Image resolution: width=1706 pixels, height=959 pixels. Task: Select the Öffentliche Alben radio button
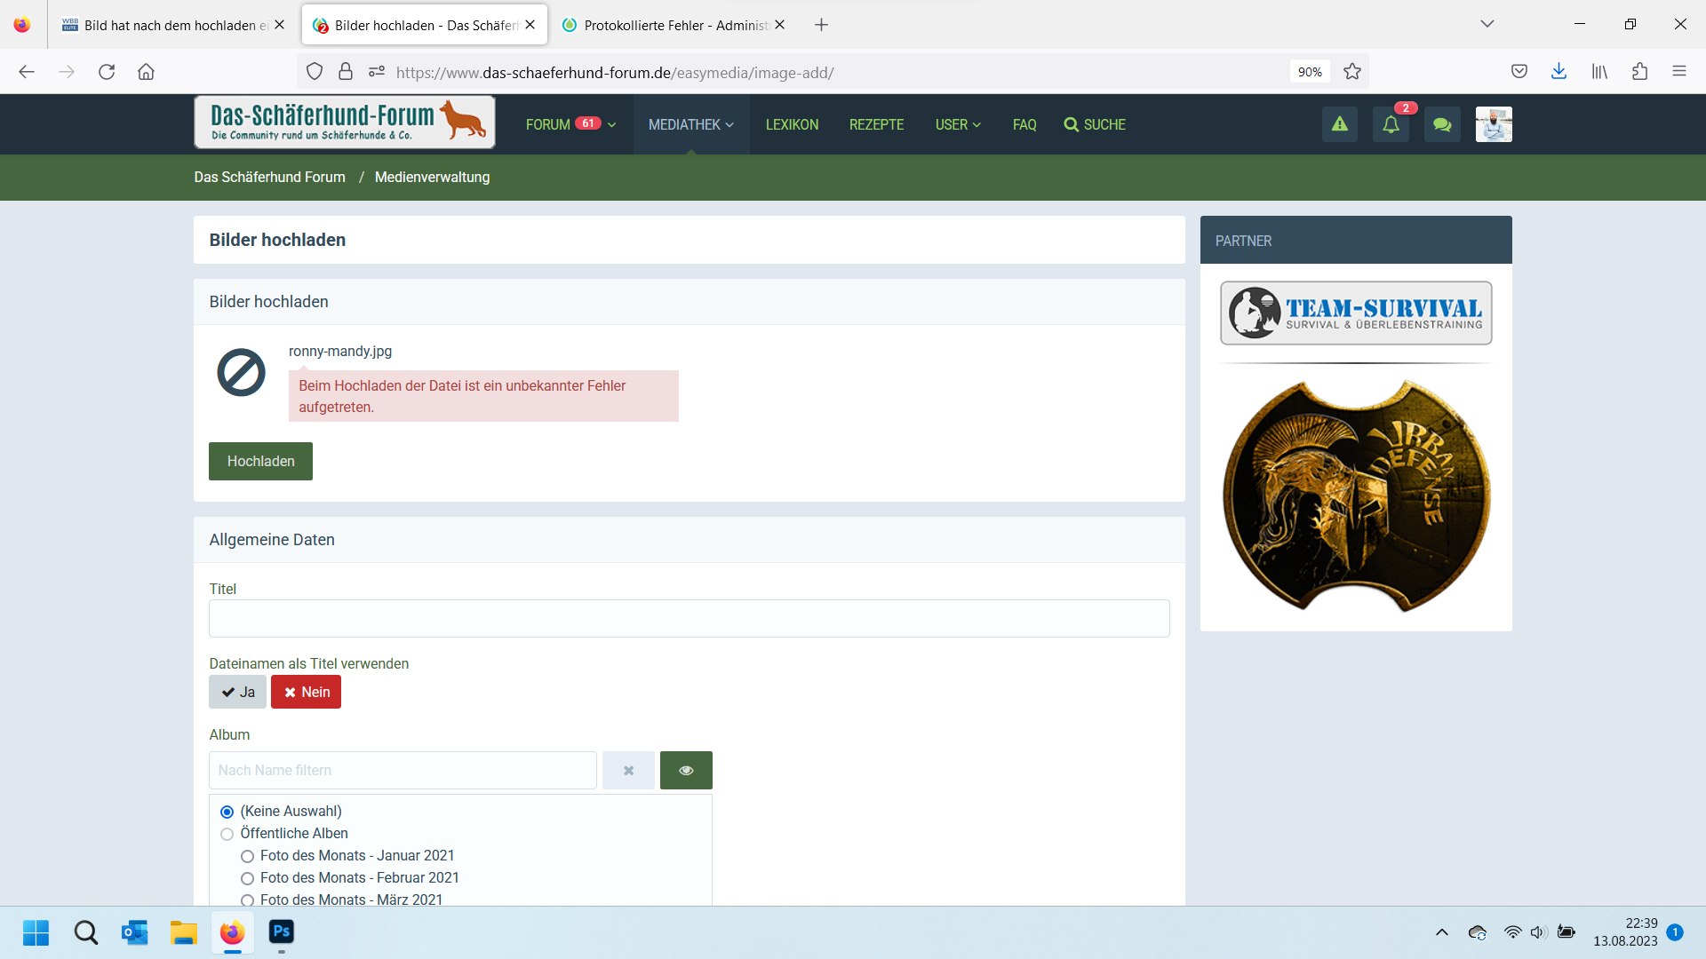227,834
